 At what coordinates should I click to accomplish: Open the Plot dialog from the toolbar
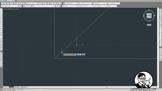click(x=9, y=3)
